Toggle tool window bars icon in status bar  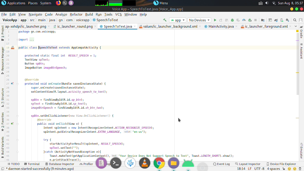[3, 169]
